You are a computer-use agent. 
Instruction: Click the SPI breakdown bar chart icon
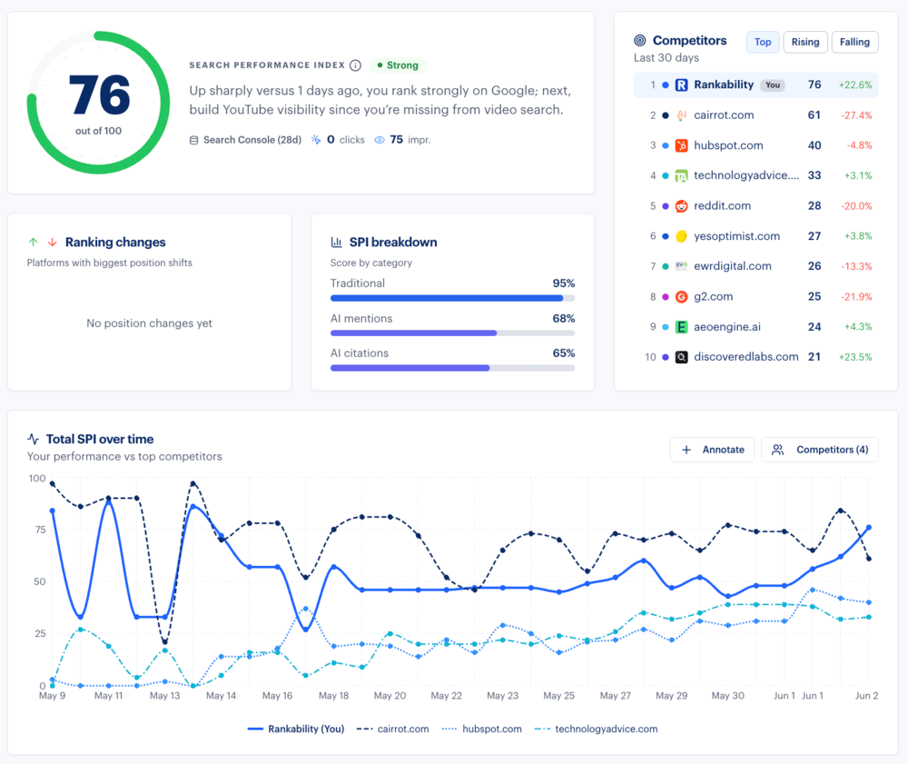click(336, 243)
